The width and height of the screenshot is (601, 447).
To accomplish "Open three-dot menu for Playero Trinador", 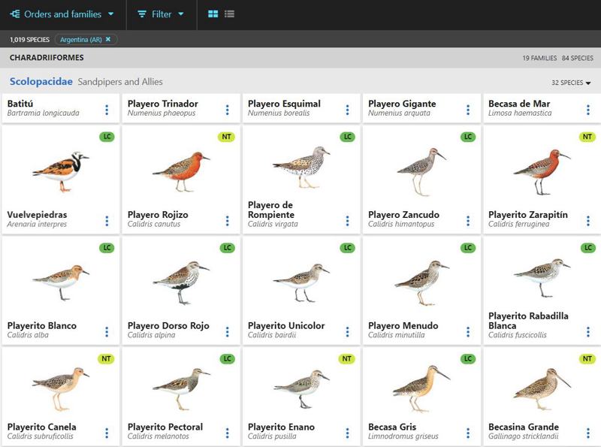I will point(227,110).
